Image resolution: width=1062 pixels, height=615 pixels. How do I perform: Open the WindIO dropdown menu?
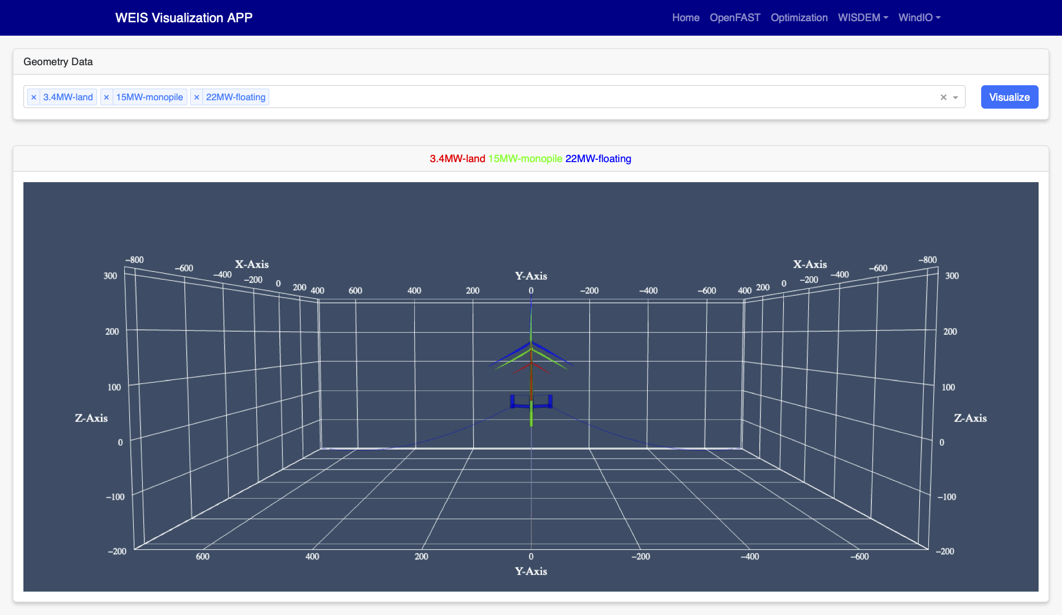[919, 17]
